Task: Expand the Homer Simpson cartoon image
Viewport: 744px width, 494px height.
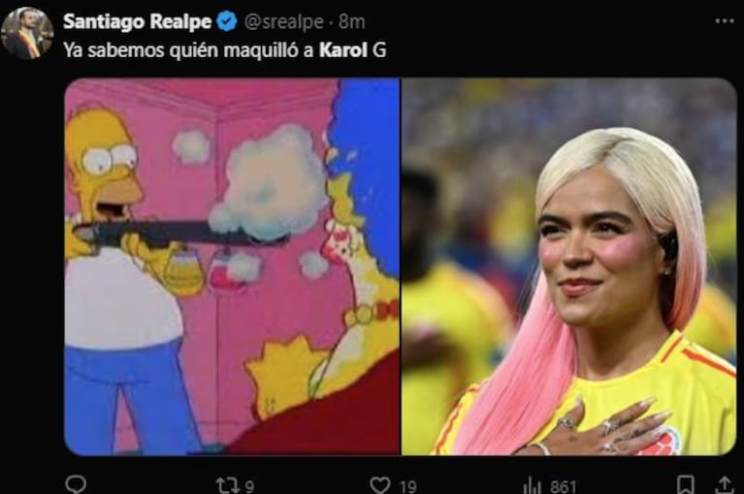Action: (232, 266)
